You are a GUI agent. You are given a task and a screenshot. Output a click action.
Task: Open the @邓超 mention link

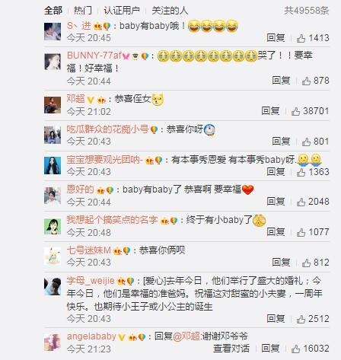click(186, 336)
